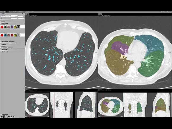
Task: Click the yellow lung Inspiration result icon
Action: [x=15, y=27]
